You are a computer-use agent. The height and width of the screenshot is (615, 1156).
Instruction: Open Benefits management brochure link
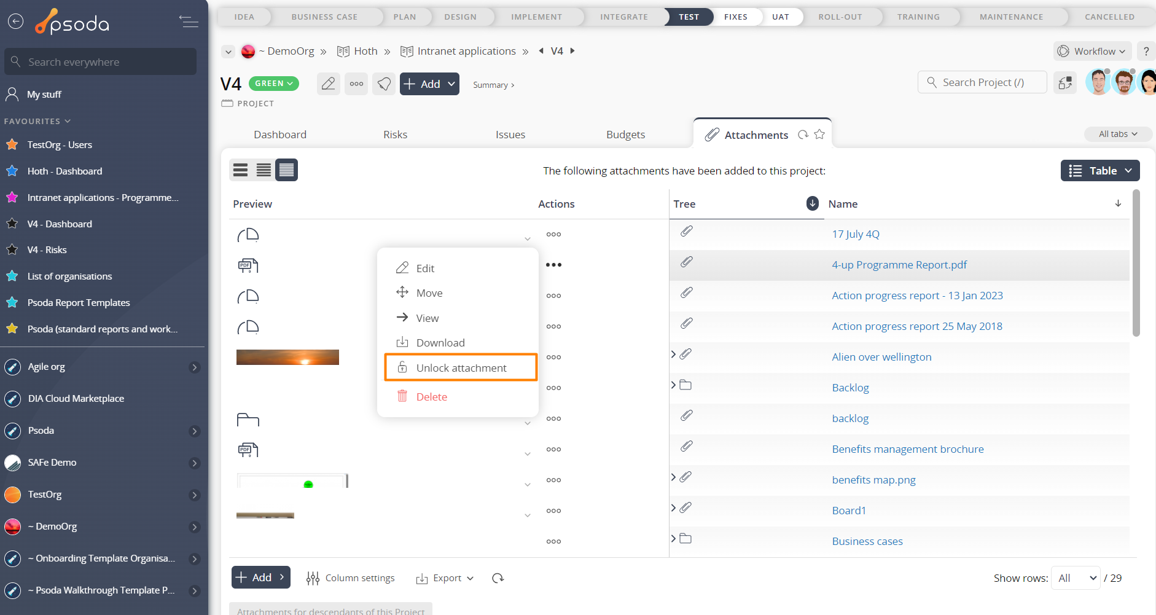[x=908, y=449]
